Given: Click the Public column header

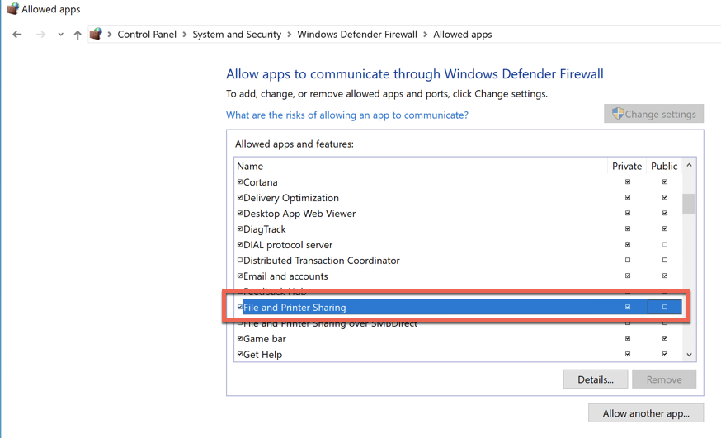Looking at the screenshot, I should click(x=664, y=166).
